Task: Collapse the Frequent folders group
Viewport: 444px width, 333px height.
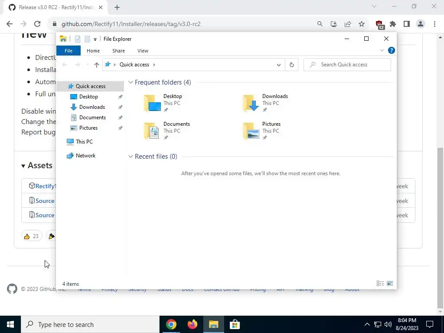Action: (x=131, y=82)
